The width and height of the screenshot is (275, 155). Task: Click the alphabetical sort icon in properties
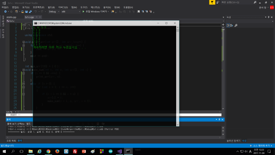click(232, 25)
